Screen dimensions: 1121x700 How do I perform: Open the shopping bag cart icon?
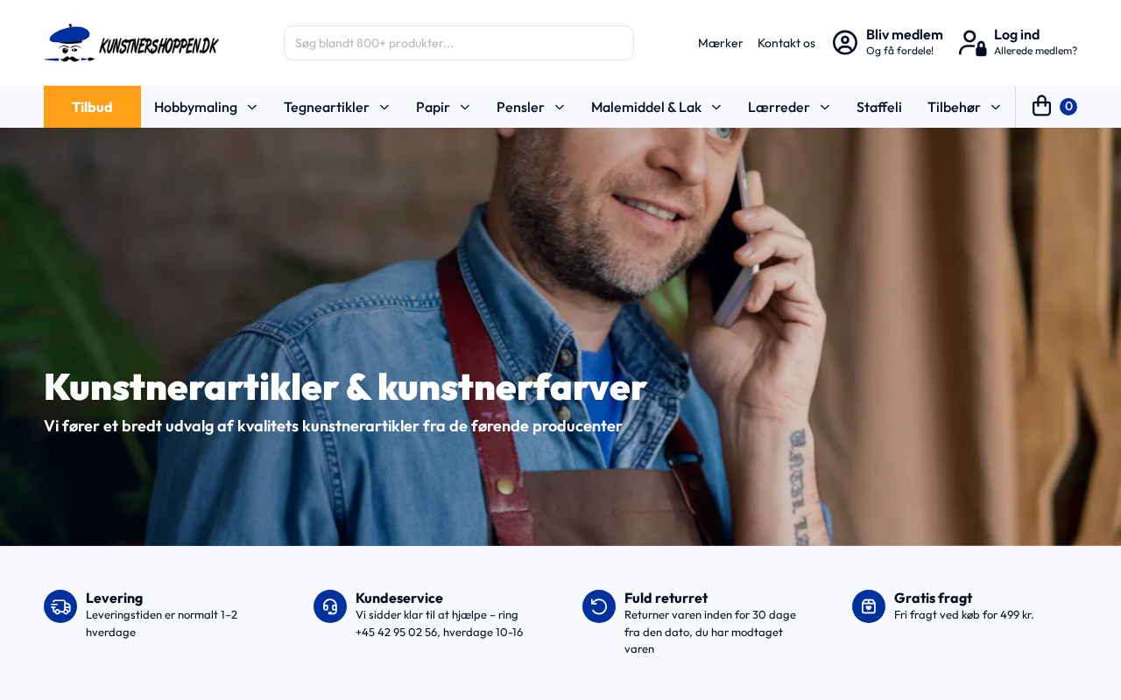pos(1041,106)
